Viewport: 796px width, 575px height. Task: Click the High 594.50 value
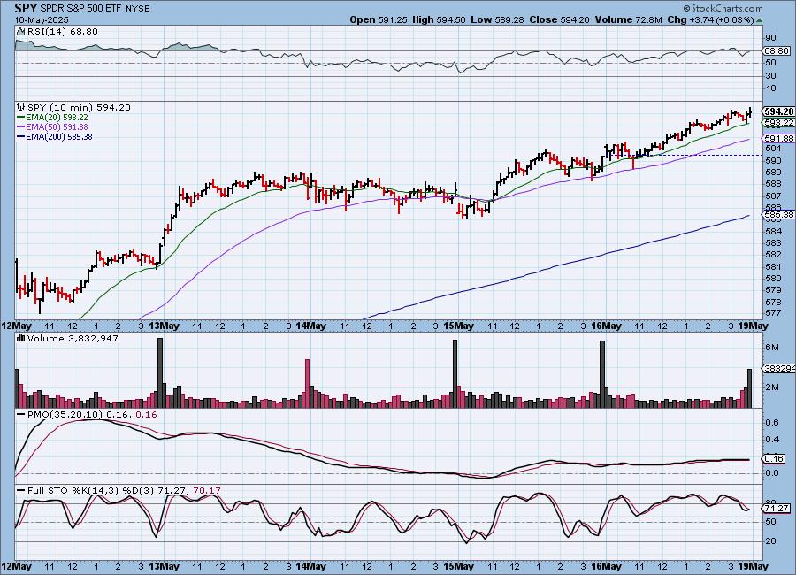(439, 19)
